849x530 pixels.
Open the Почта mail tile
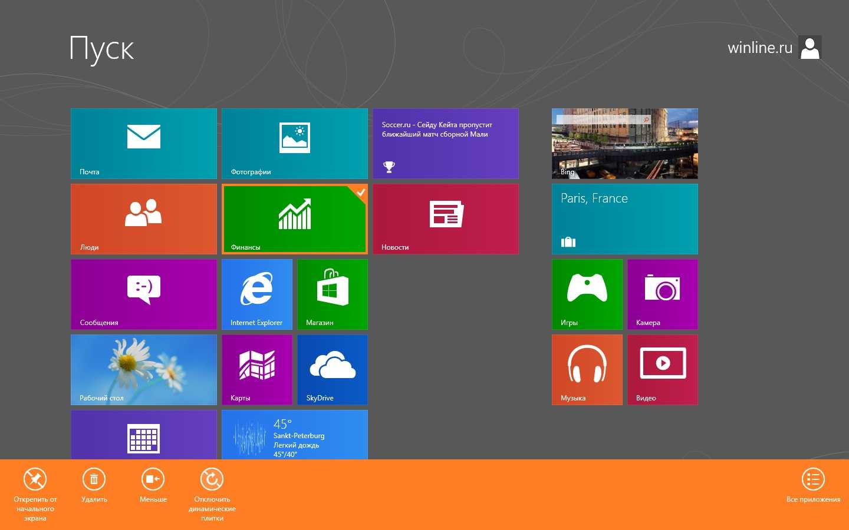click(144, 144)
